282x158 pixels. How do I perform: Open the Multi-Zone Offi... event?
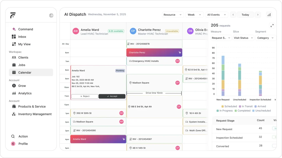196,130
